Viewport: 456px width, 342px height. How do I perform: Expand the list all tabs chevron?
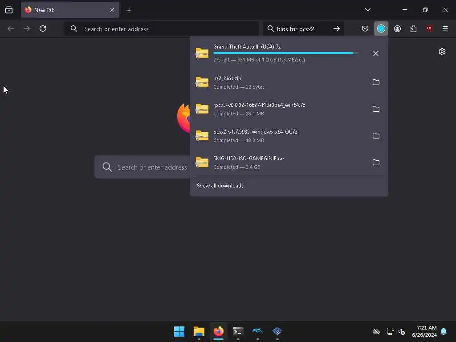pyautogui.click(x=367, y=10)
